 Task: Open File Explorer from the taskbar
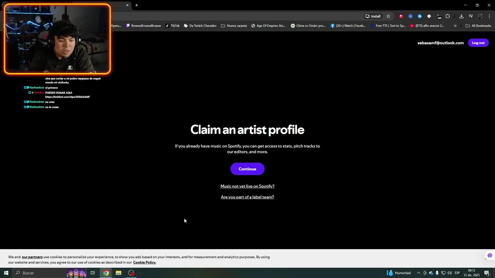119,273
